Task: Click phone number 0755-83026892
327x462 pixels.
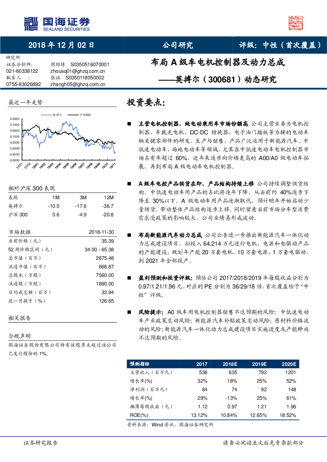Action: 24,84
